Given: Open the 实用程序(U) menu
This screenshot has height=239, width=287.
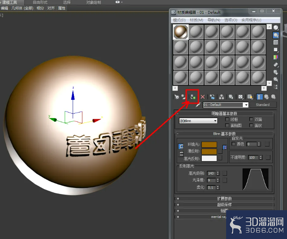Looking at the screenshot, I should (x=251, y=20).
